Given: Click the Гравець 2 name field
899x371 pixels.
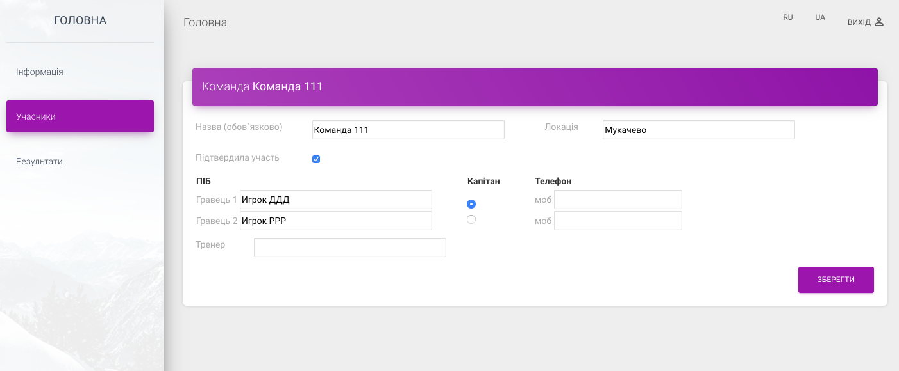Looking at the screenshot, I should [x=336, y=221].
